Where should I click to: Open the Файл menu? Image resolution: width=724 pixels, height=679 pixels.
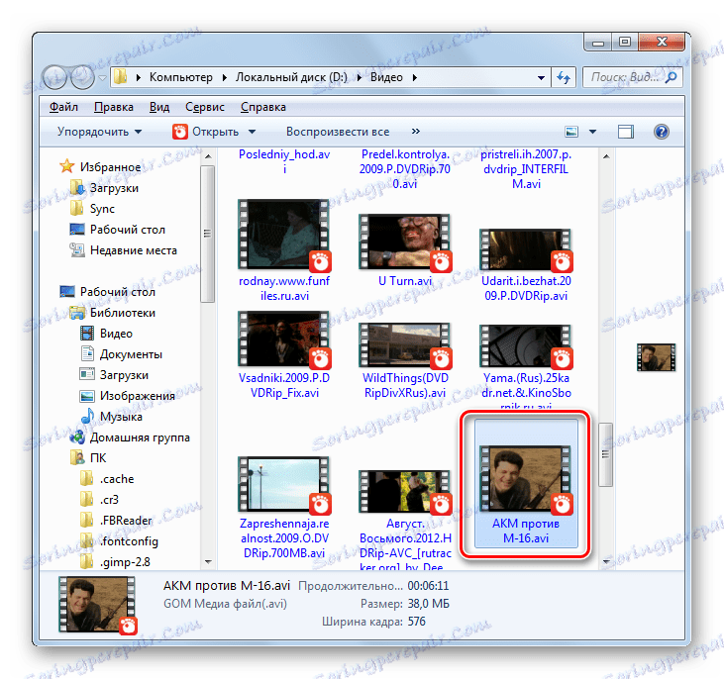pos(63,107)
